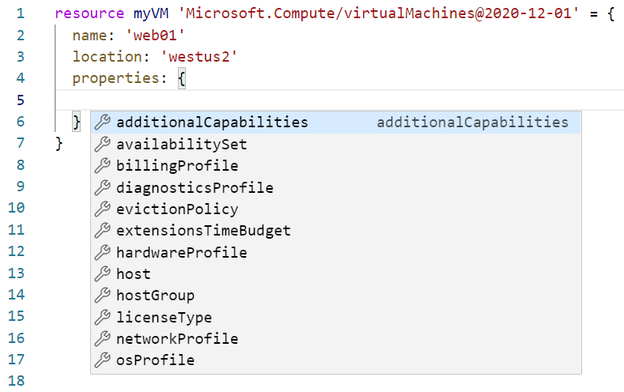The image size is (624, 392).
Task: Place cursor on empty line 5
Action: [x=316, y=100]
